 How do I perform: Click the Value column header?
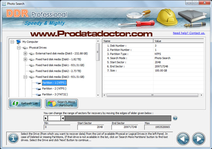pos(178,41)
